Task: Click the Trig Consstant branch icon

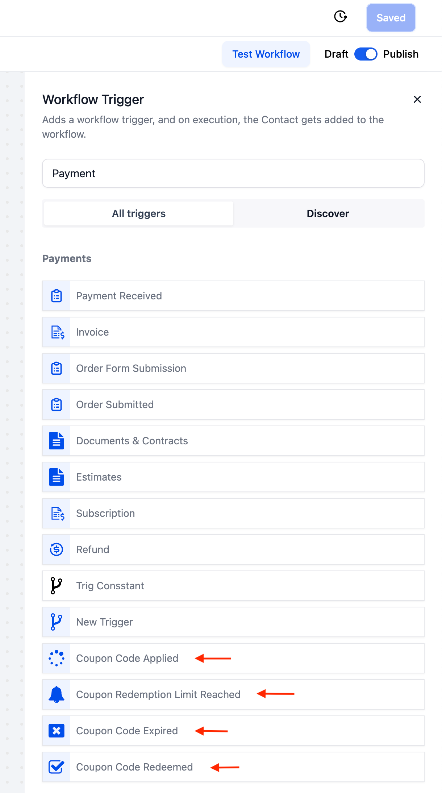Action: click(x=57, y=586)
